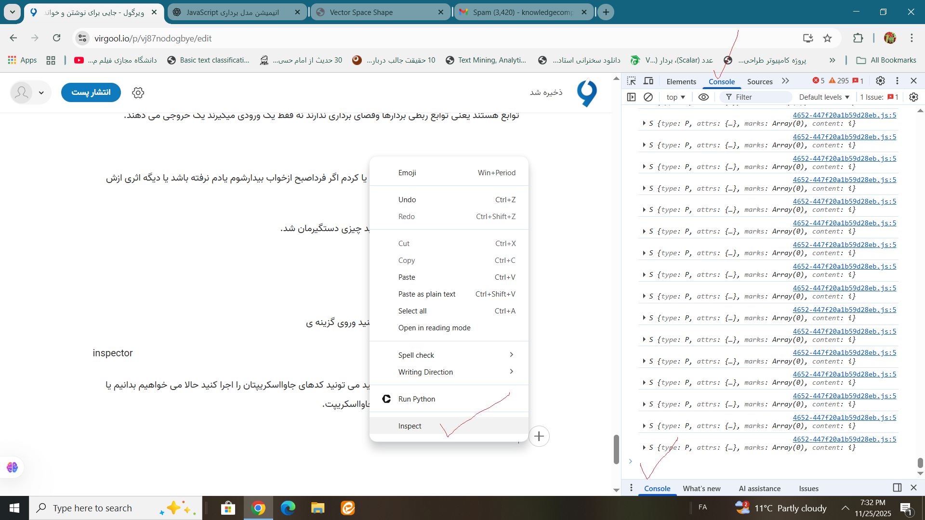Bookmark this page with star icon
Viewport: 925px width, 520px height.
pos(827,38)
